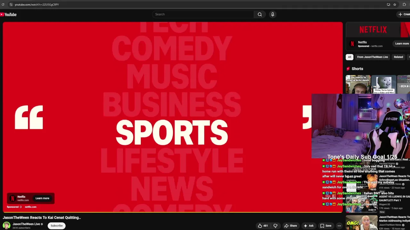Share the video
Screen dimensions: 410x230
click(291, 226)
